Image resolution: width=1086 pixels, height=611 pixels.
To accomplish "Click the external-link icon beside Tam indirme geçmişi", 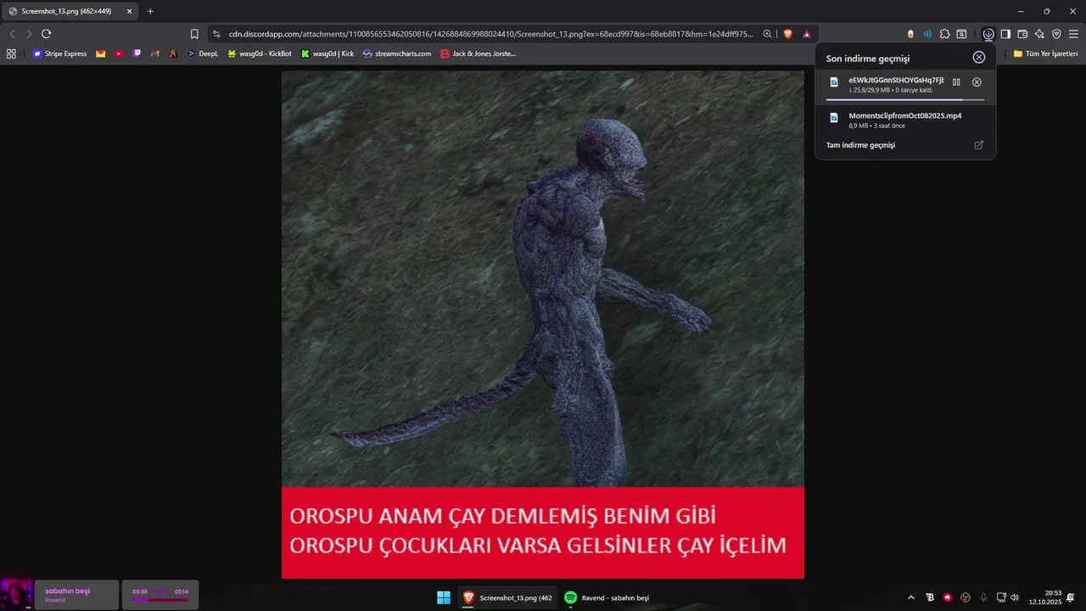I will (978, 145).
